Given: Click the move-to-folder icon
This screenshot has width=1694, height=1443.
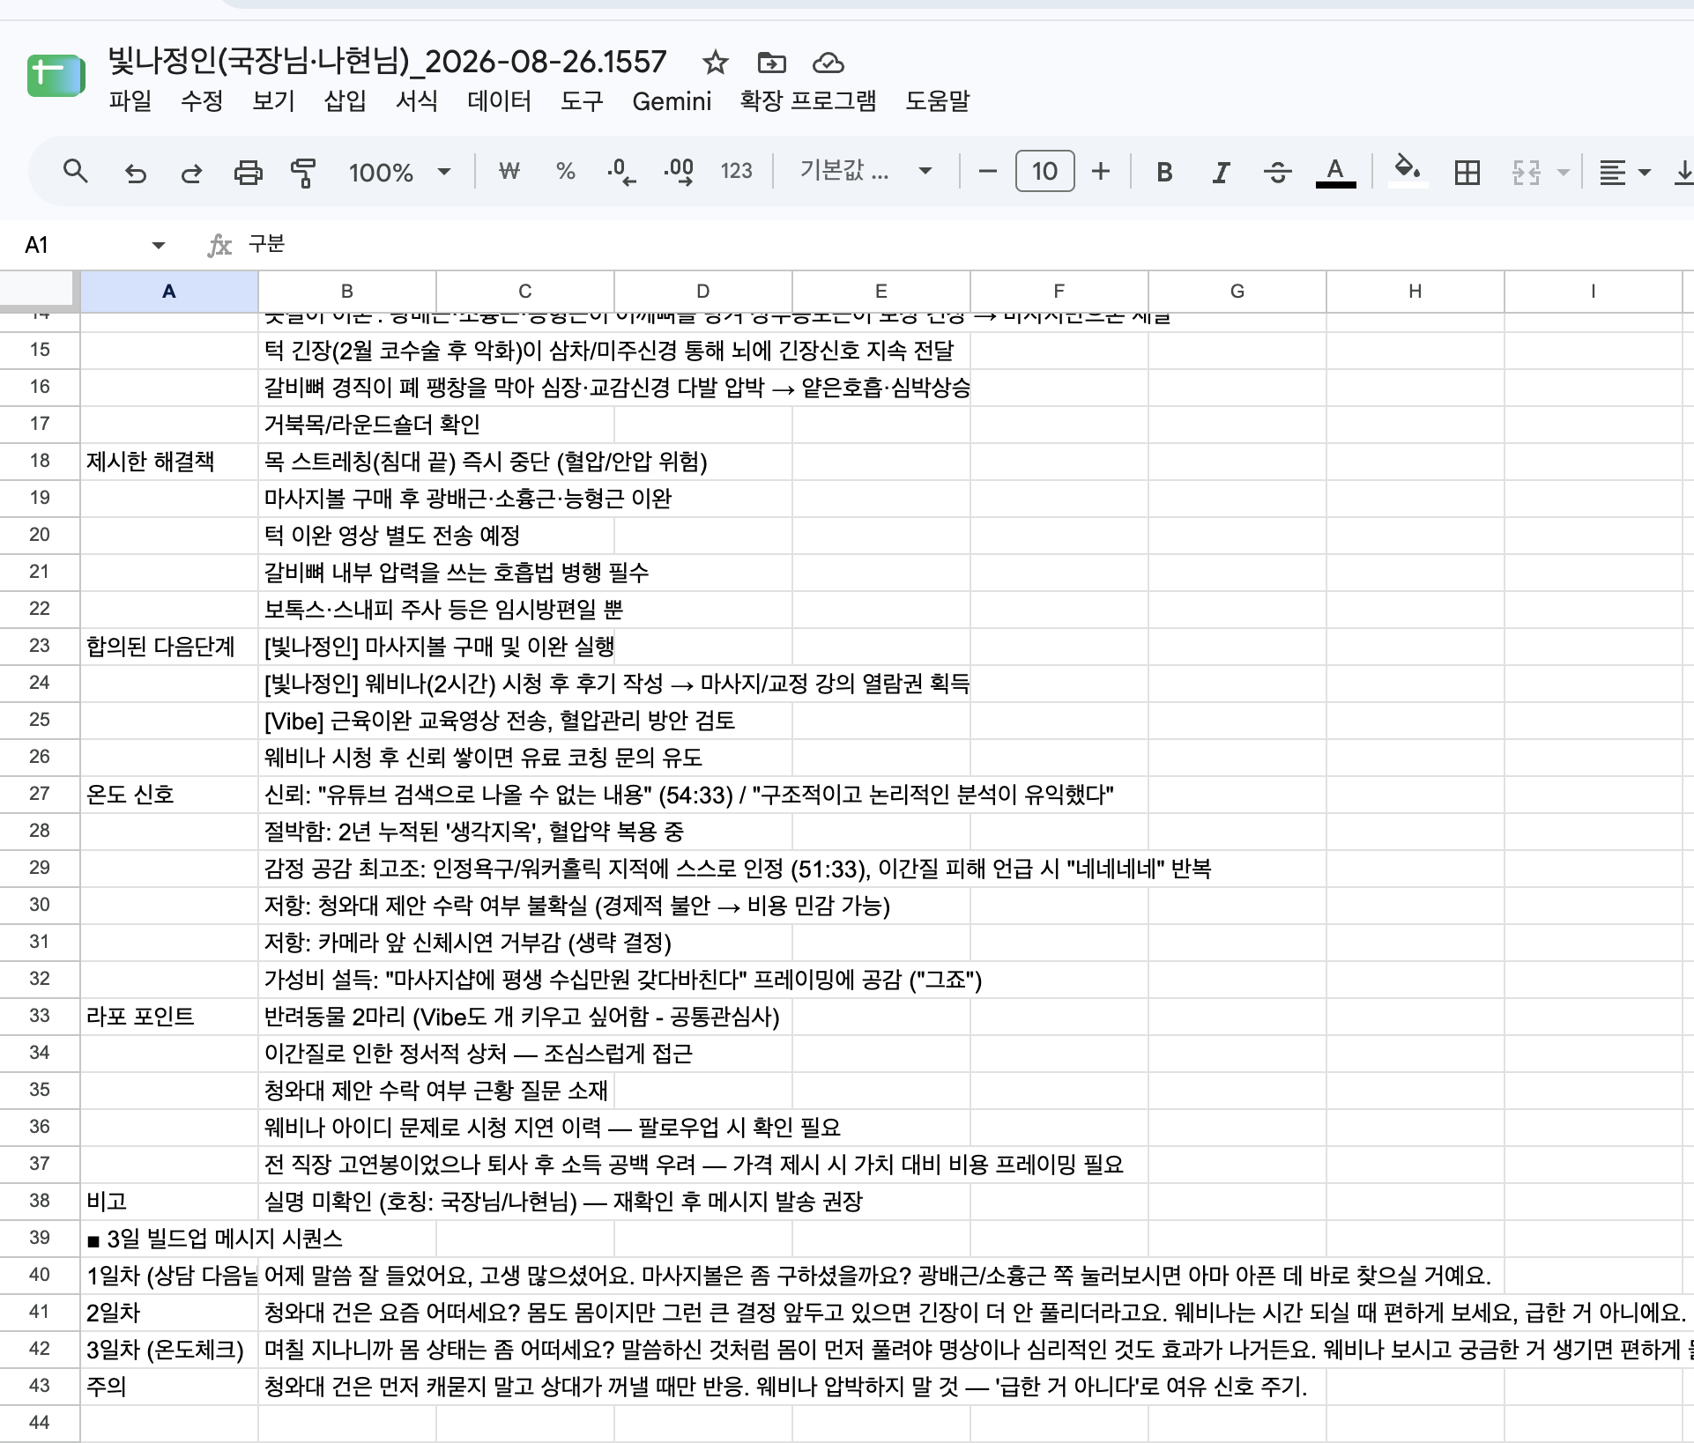Looking at the screenshot, I should [x=771, y=63].
